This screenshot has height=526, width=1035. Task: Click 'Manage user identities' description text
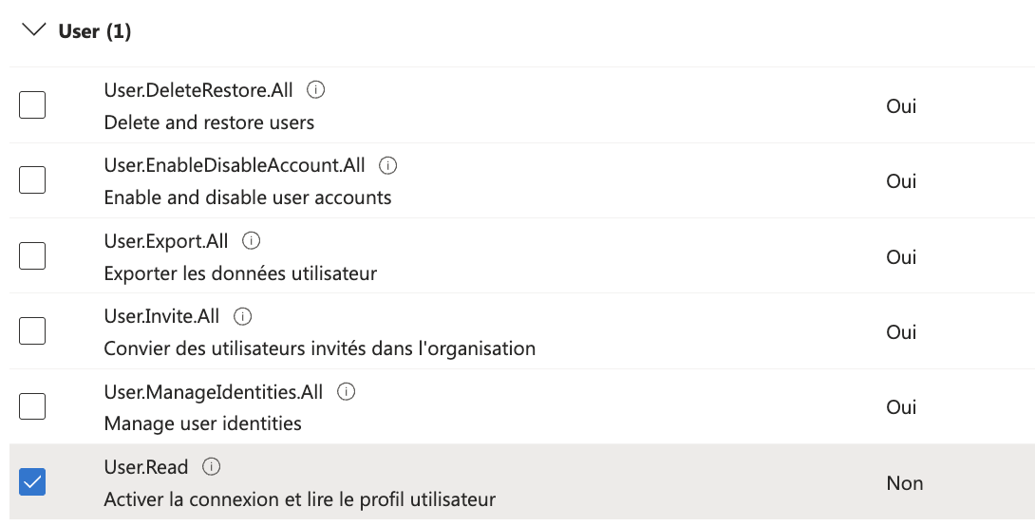pos(202,423)
